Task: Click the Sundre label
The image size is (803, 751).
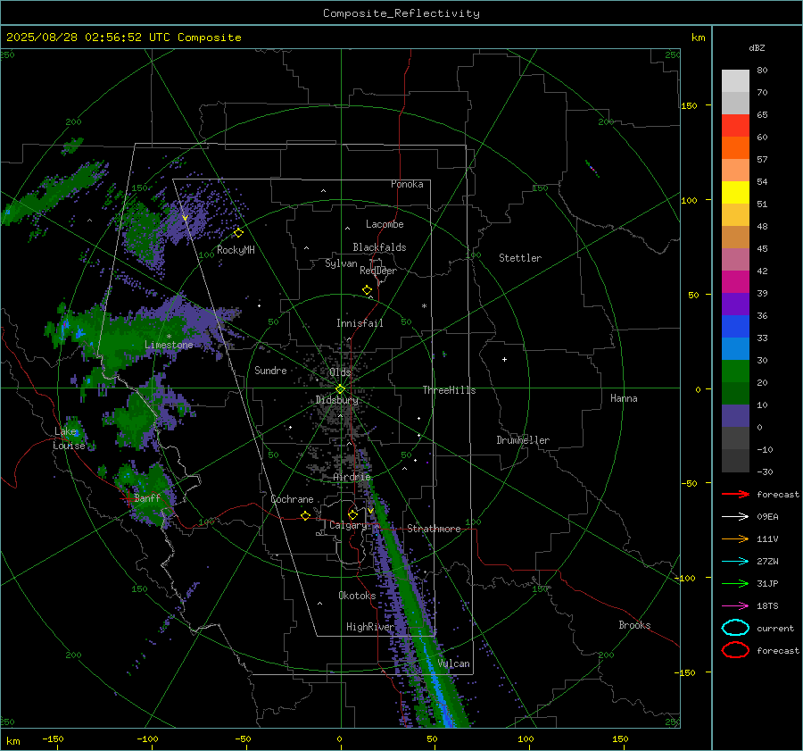Action: coord(270,370)
